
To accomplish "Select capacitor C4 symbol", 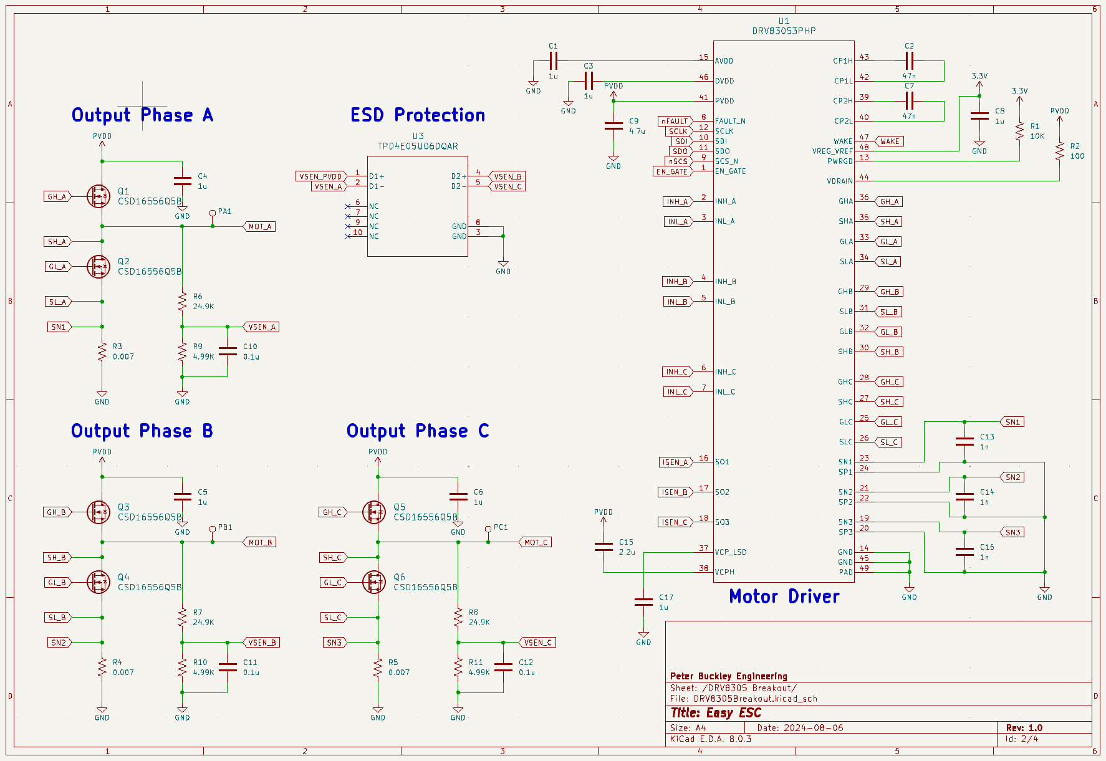I will tap(182, 181).
